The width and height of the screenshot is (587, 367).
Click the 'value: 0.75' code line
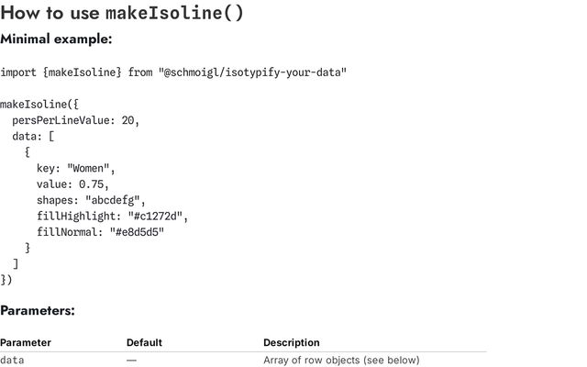pos(72,184)
